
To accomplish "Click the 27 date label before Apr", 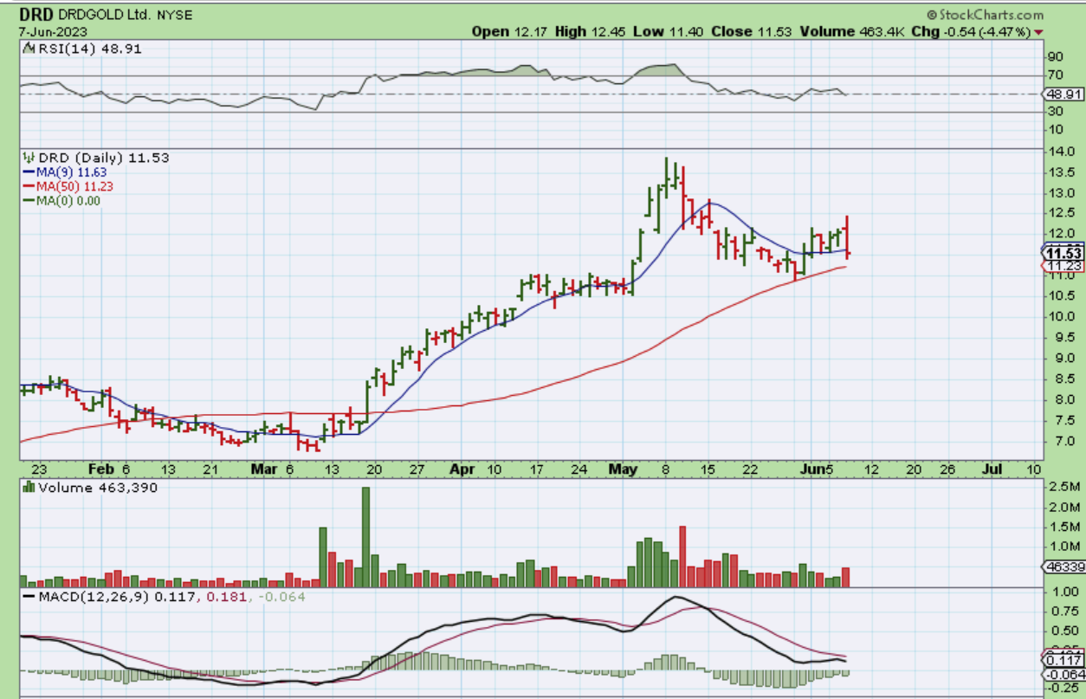I will pyautogui.click(x=416, y=469).
